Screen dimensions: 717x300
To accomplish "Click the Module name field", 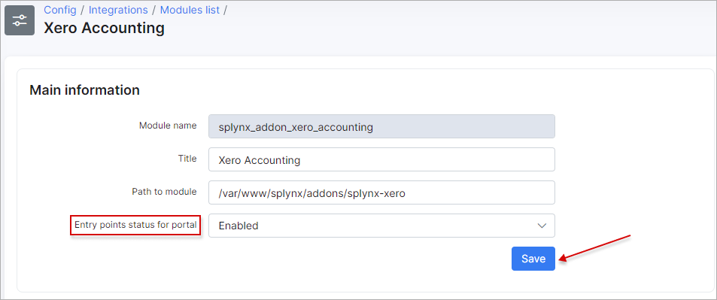I will point(381,126).
